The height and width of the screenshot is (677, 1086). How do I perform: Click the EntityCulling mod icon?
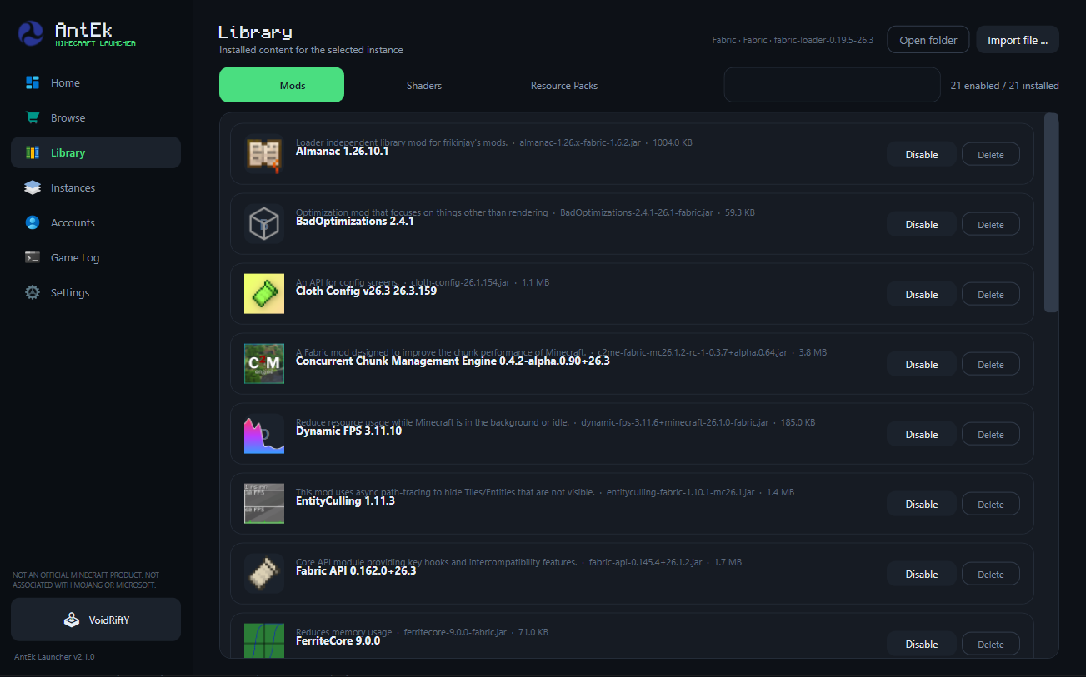[x=264, y=504]
